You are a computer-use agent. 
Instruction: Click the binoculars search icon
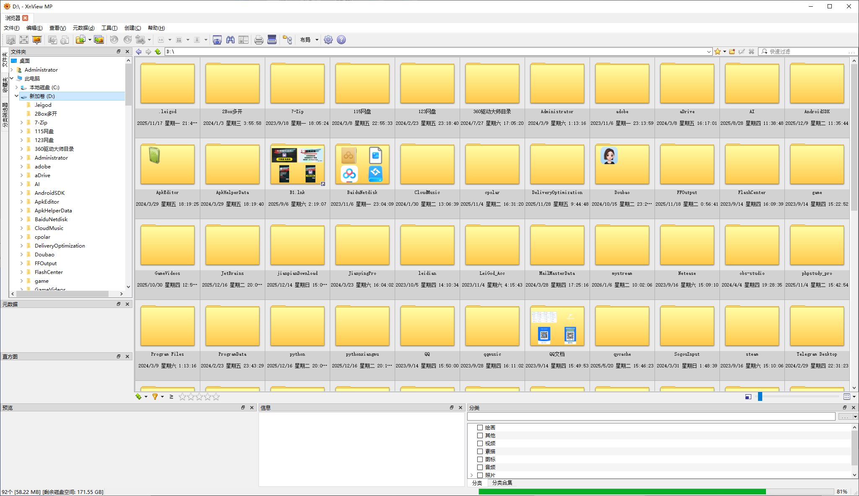click(230, 40)
